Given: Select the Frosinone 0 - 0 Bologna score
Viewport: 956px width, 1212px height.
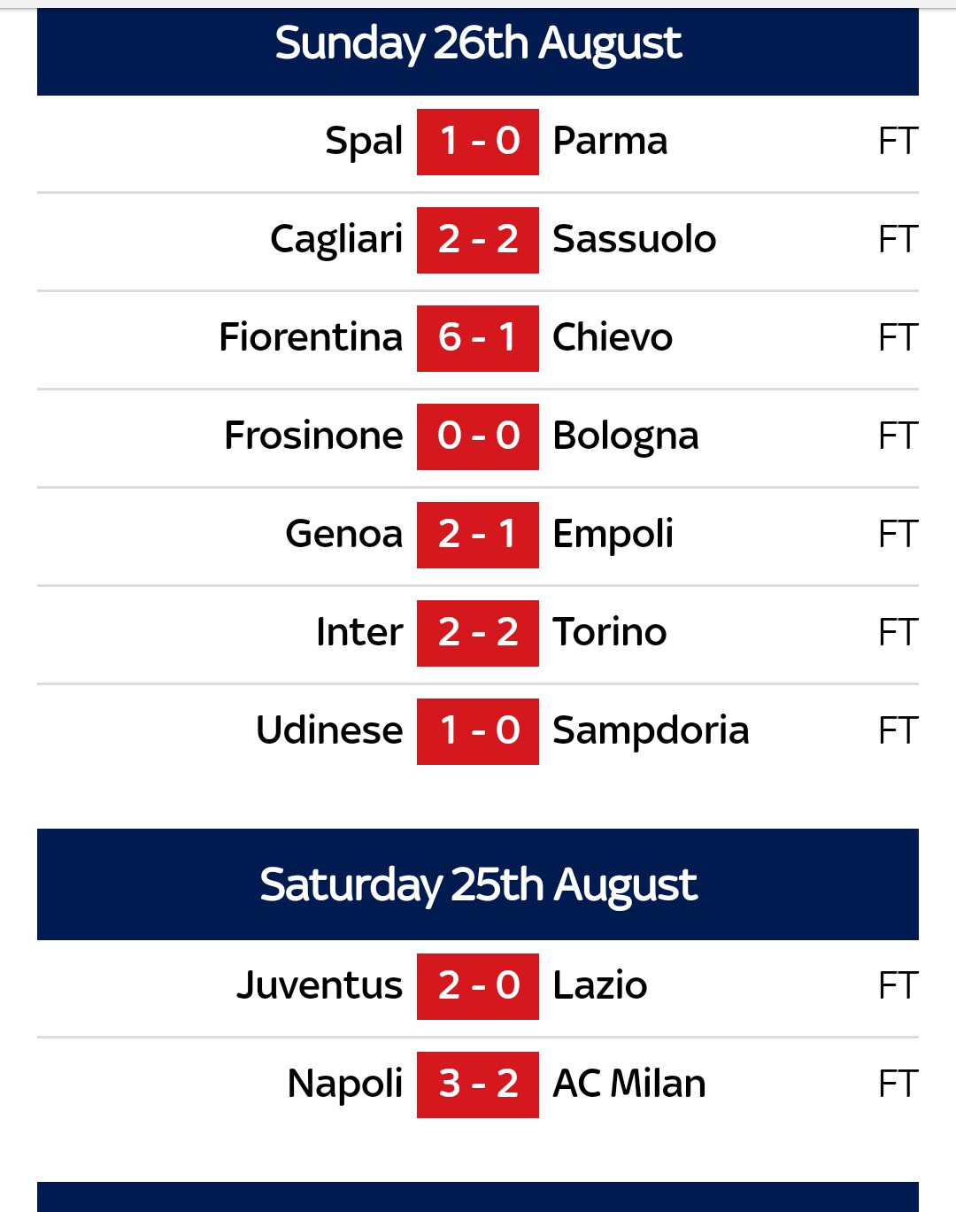Looking at the screenshot, I should [478, 436].
